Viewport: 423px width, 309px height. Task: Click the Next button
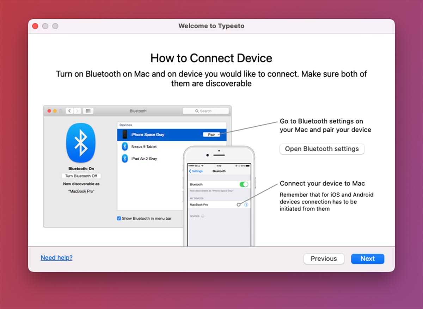(367, 259)
